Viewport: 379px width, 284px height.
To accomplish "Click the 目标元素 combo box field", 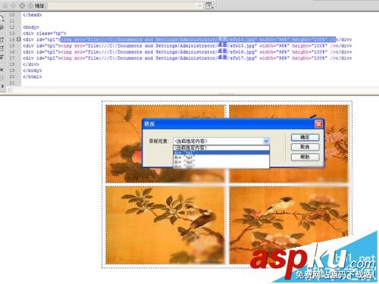I will point(221,141).
